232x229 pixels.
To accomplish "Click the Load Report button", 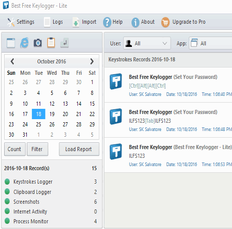I will tap(79, 149).
